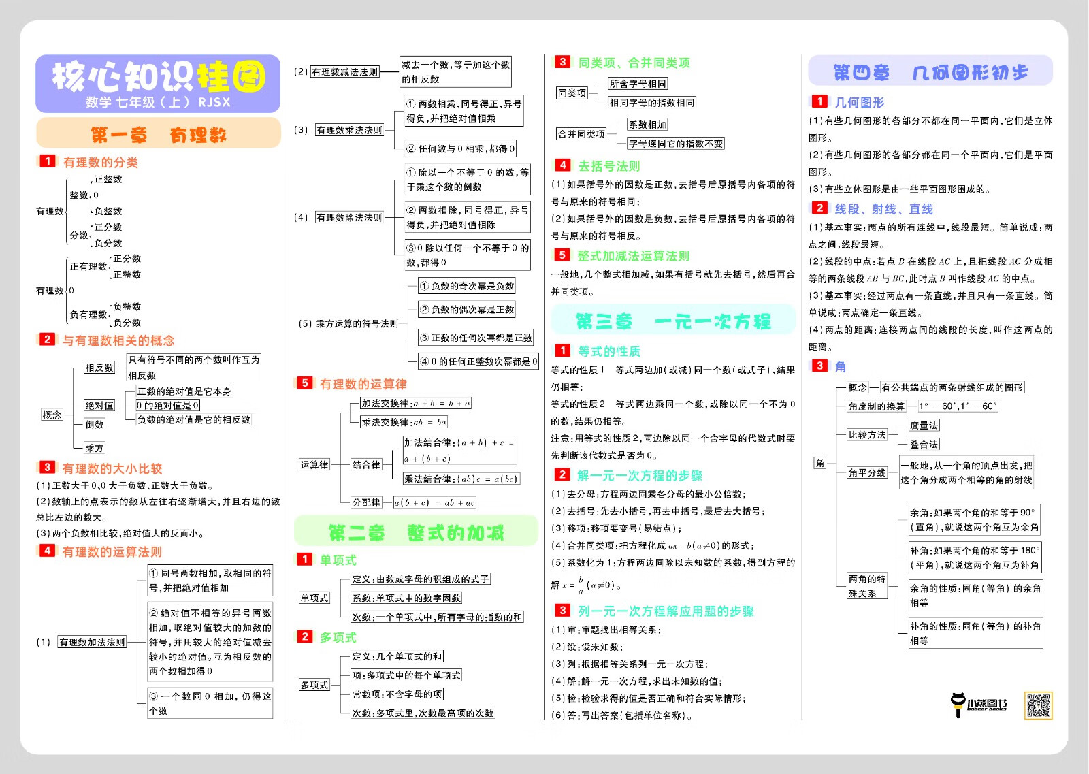Open the 第二章 整式的加减 chapter header
1089x774 pixels.
[x=416, y=532]
